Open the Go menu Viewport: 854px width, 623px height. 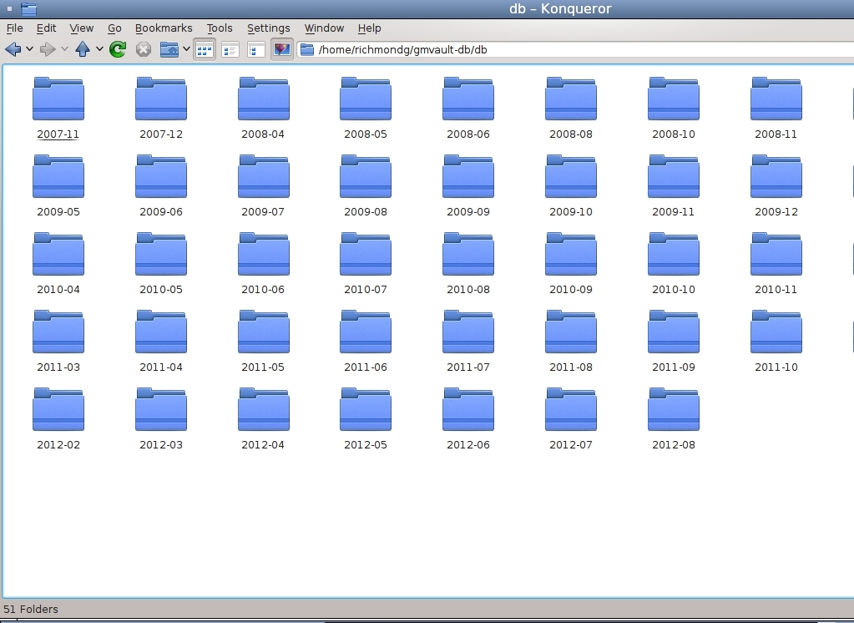(114, 28)
